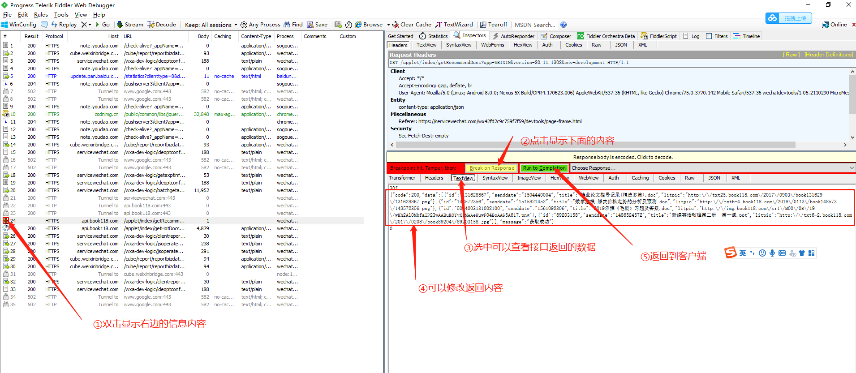
Task: Select the request WebForms tab
Action: [492, 45]
